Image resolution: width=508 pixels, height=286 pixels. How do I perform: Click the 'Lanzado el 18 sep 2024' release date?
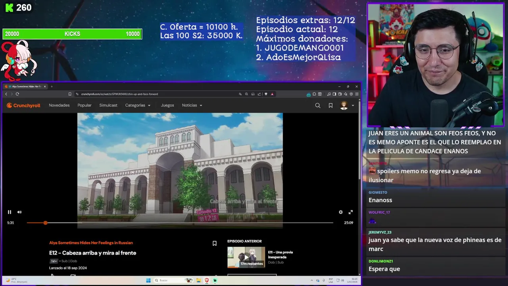coord(68,268)
